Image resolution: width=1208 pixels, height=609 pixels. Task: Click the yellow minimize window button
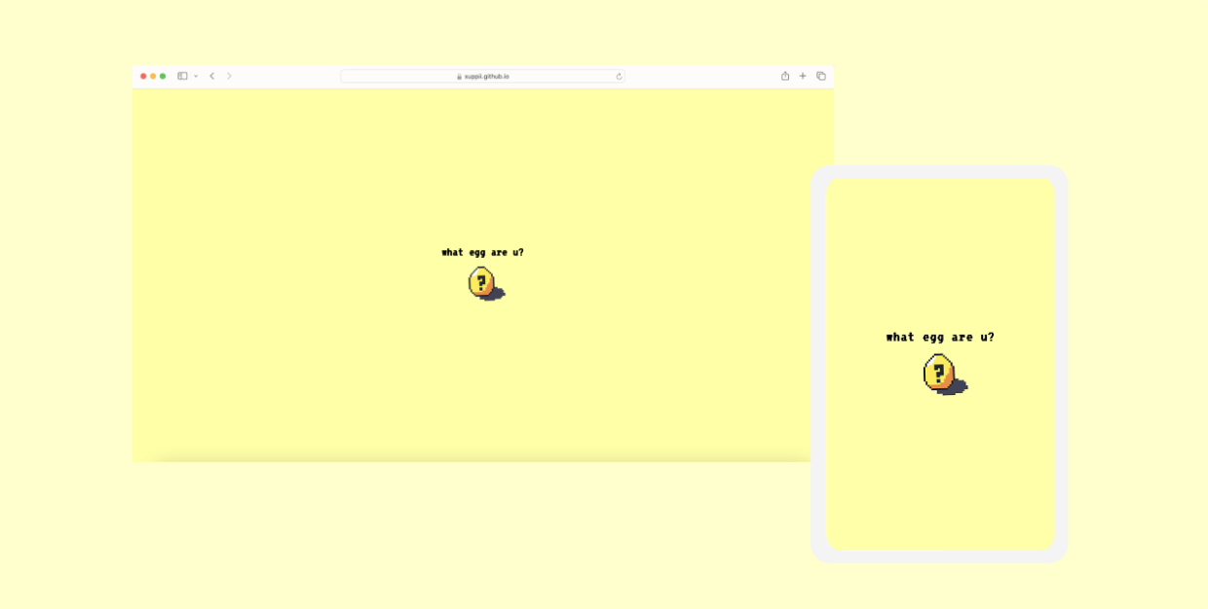(x=153, y=76)
